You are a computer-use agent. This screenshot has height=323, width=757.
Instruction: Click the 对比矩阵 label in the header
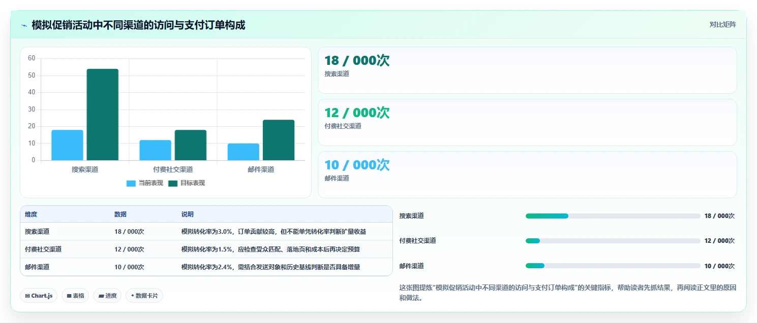pos(722,24)
